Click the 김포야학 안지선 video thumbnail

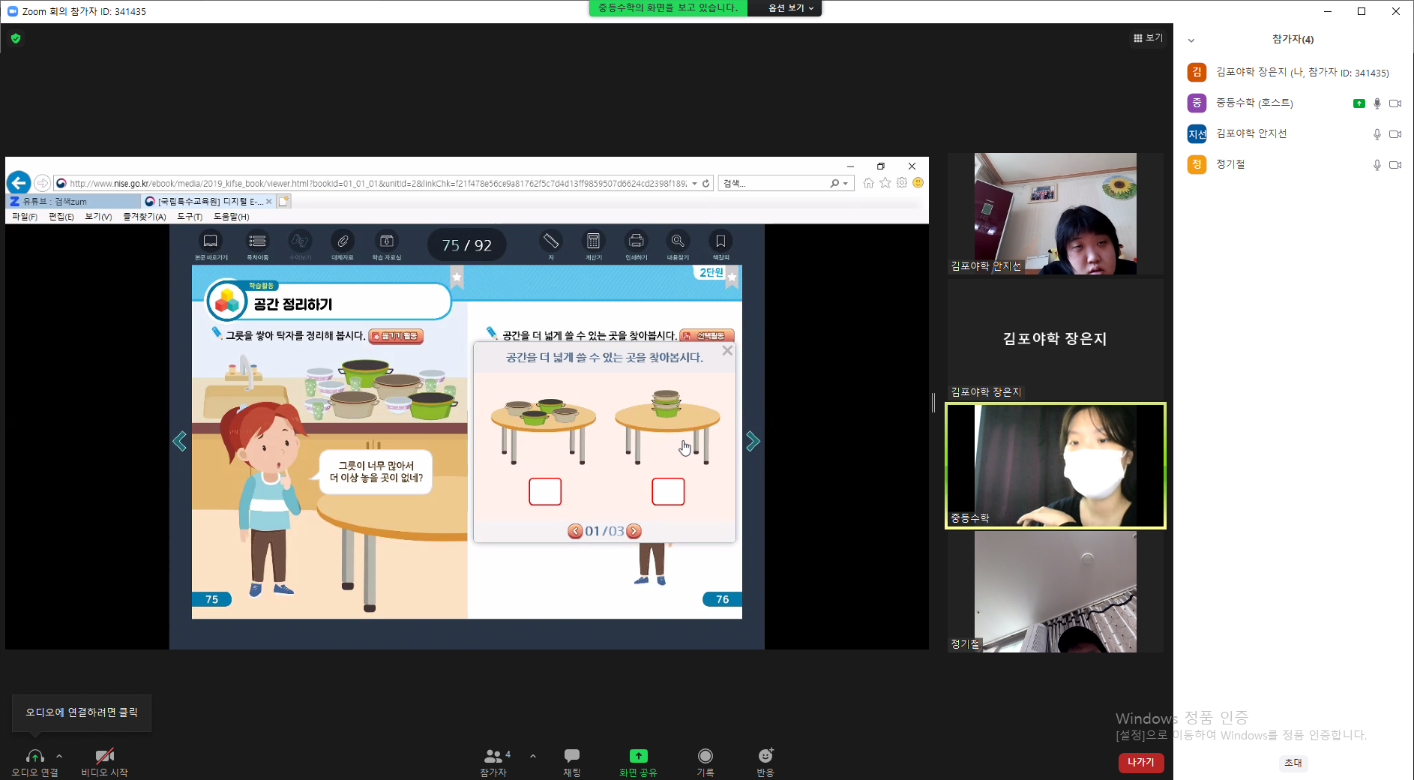[1056, 214]
